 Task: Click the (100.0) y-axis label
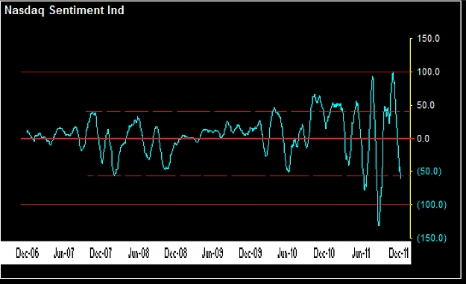432,205
